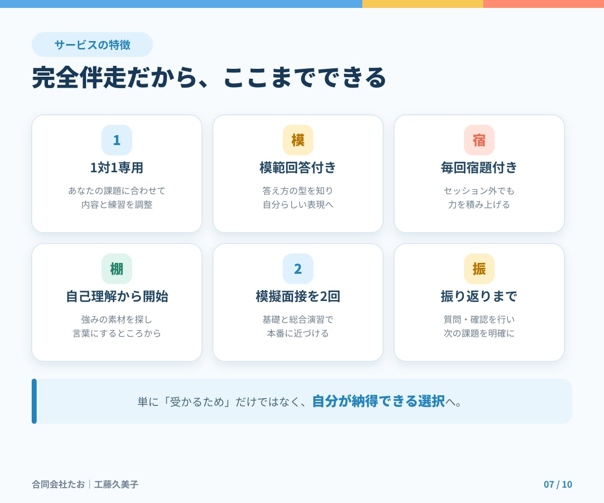Click the yellow 模 icon badge
Screen dimensions: 604x503
298,140
